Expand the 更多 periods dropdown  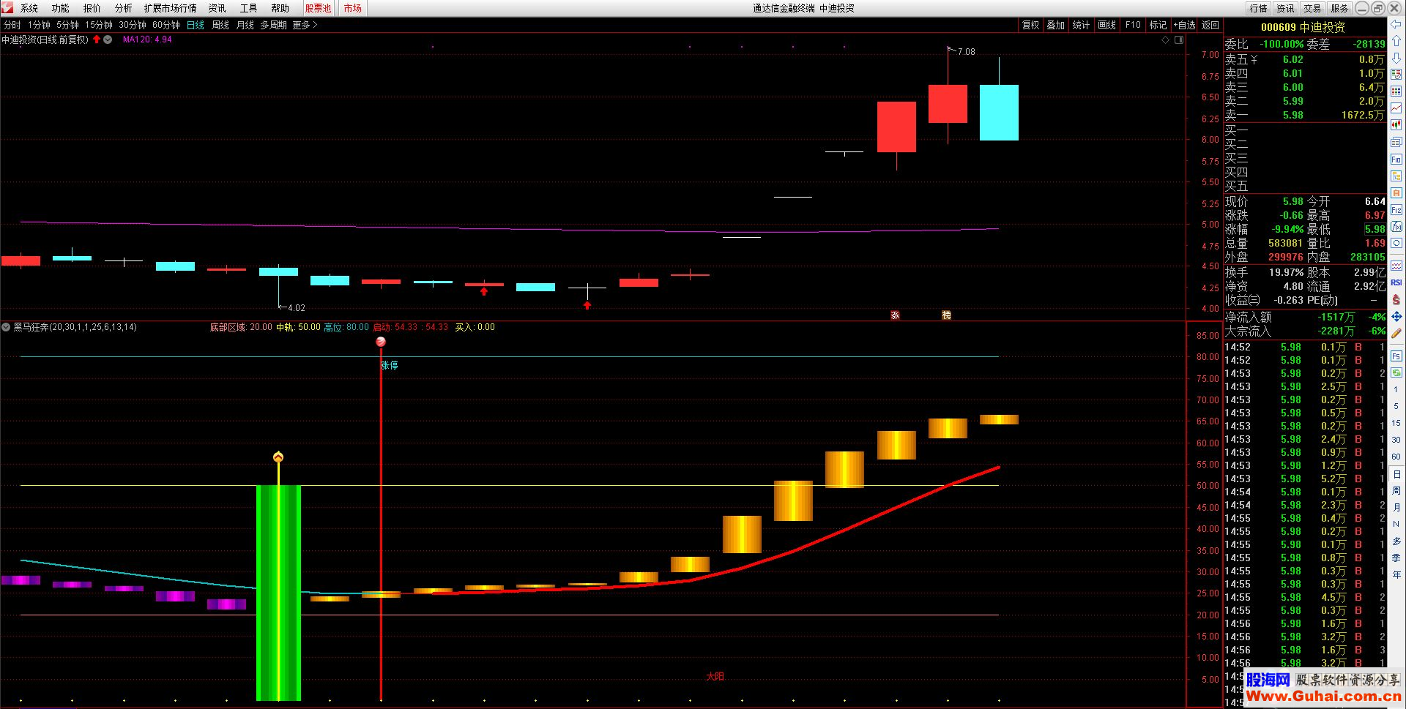pyautogui.click(x=305, y=25)
